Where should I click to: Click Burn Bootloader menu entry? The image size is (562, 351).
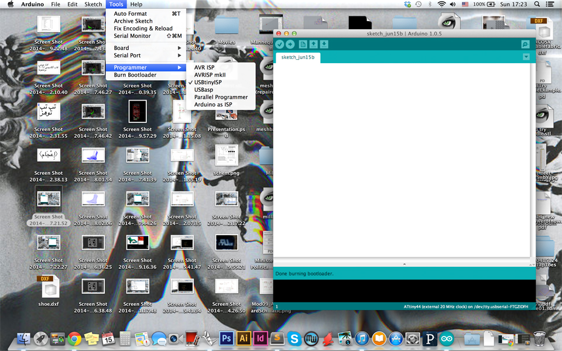coord(146,75)
